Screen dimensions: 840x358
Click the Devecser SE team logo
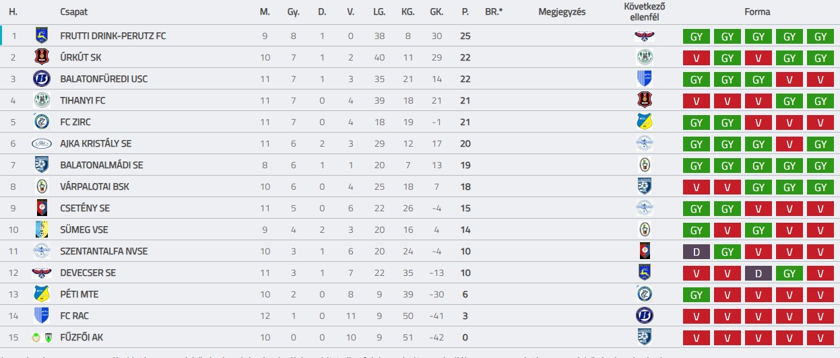pyautogui.click(x=42, y=273)
